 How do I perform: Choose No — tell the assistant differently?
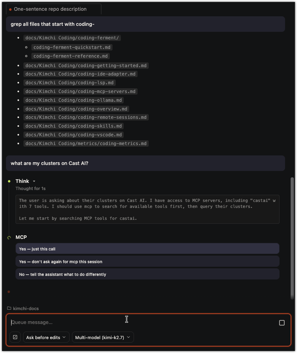pyautogui.click(x=147, y=274)
